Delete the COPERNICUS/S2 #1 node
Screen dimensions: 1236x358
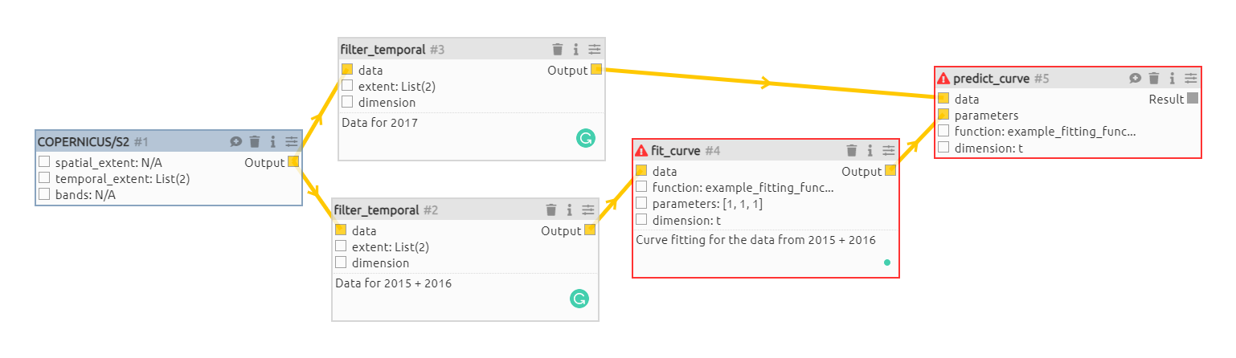[255, 142]
